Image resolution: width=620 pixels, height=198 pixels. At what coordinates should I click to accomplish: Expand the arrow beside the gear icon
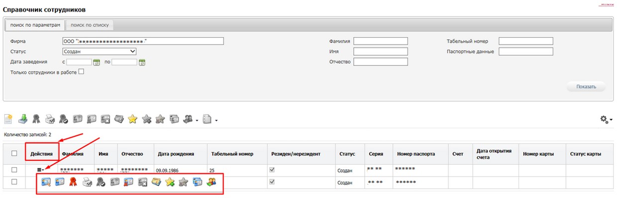tap(611, 120)
